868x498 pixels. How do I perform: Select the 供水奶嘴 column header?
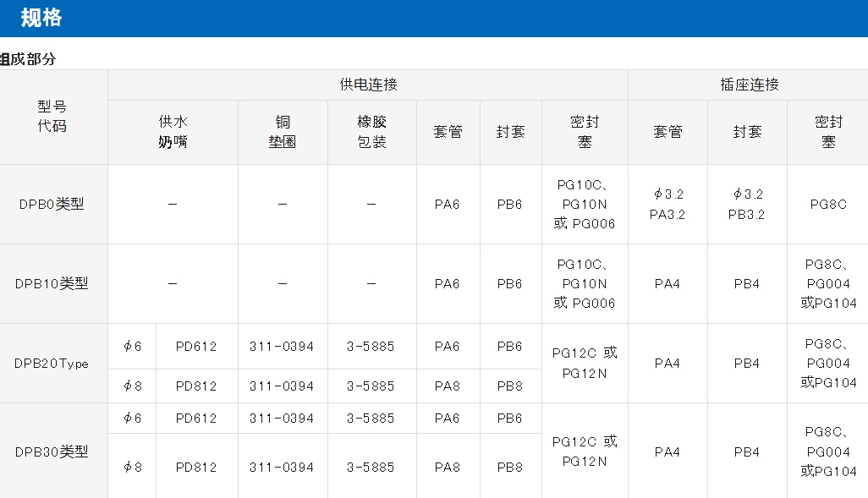(173, 132)
